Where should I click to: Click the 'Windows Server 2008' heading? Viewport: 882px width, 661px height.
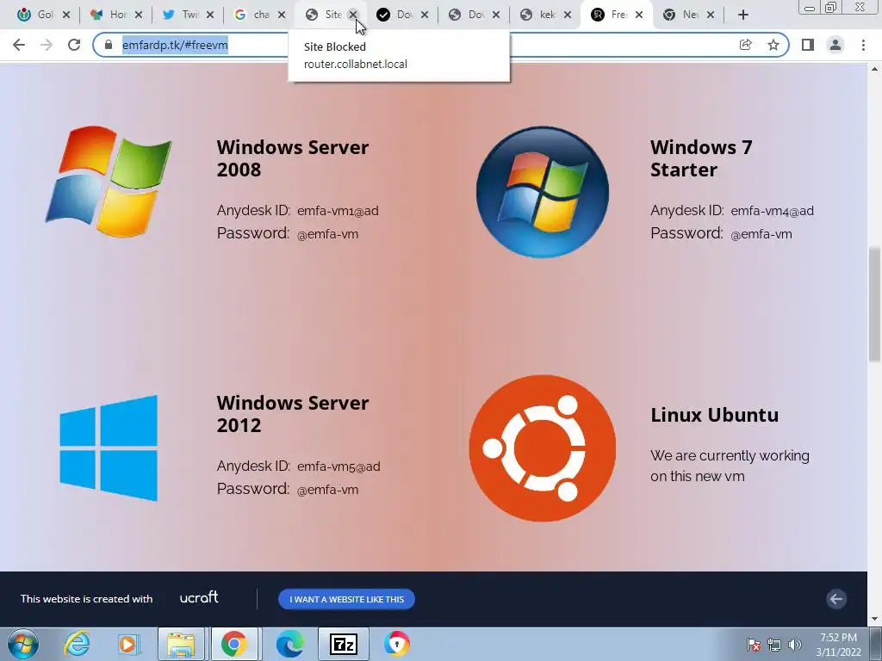point(293,158)
